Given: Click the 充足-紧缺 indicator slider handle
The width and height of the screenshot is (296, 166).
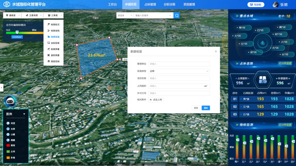Looking at the screenshot, I should pyautogui.click(x=17, y=32).
